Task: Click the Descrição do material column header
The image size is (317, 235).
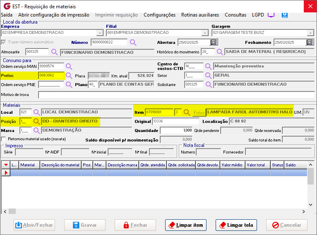Action: click(x=60, y=165)
